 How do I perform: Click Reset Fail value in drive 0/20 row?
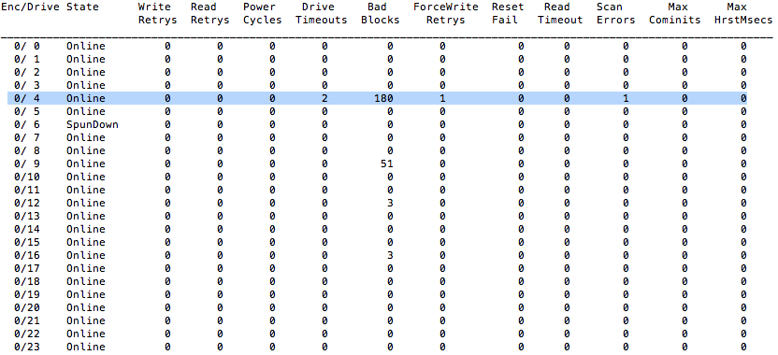pos(521,307)
